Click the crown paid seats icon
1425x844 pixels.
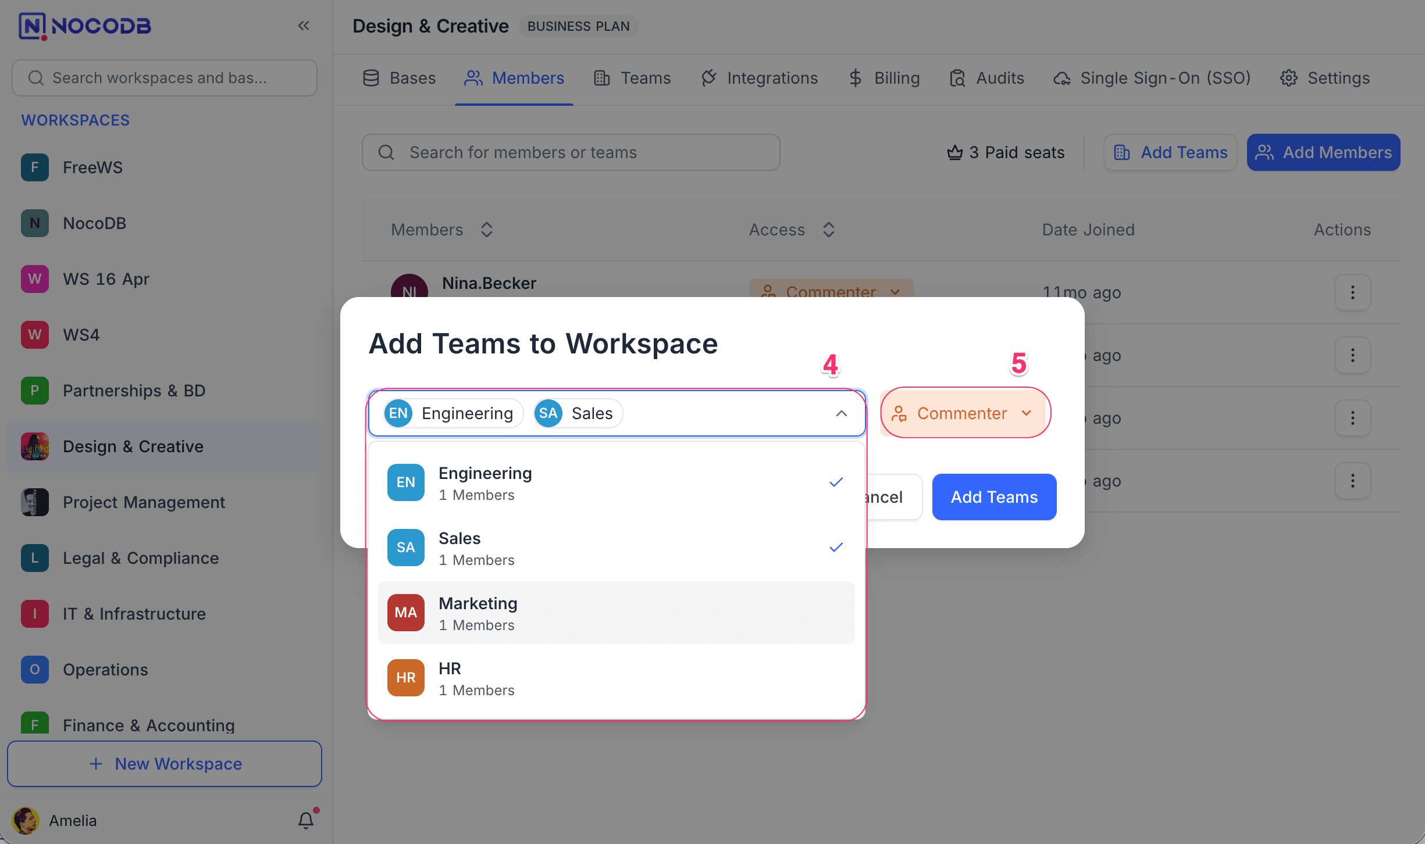(x=954, y=152)
